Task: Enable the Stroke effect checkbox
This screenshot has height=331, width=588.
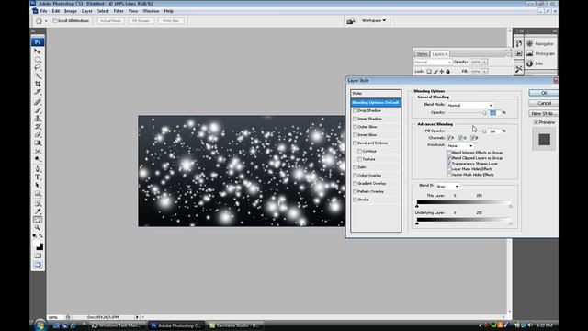Action: coord(355,200)
